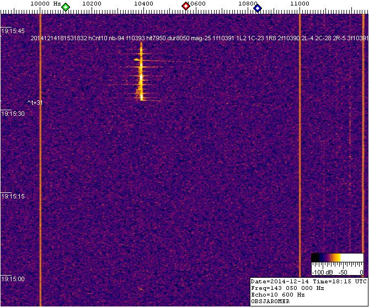This screenshot has width=369, height=307.
Task: Click the dB color scale gradient bar
Action: point(337,257)
